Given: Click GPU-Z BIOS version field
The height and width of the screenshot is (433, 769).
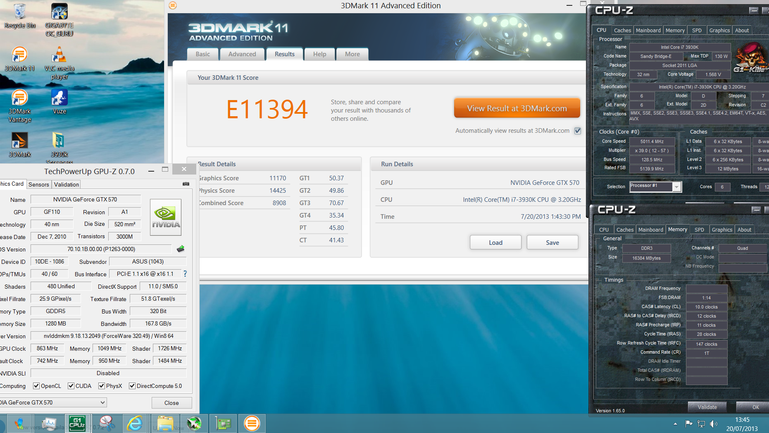Looking at the screenshot, I should coord(101,249).
